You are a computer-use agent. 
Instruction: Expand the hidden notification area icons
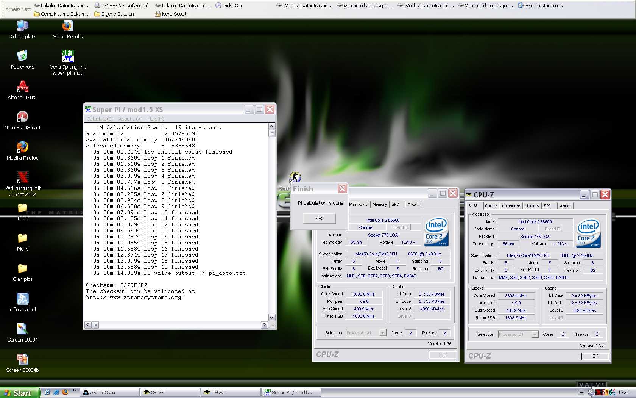tap(591, 393)
